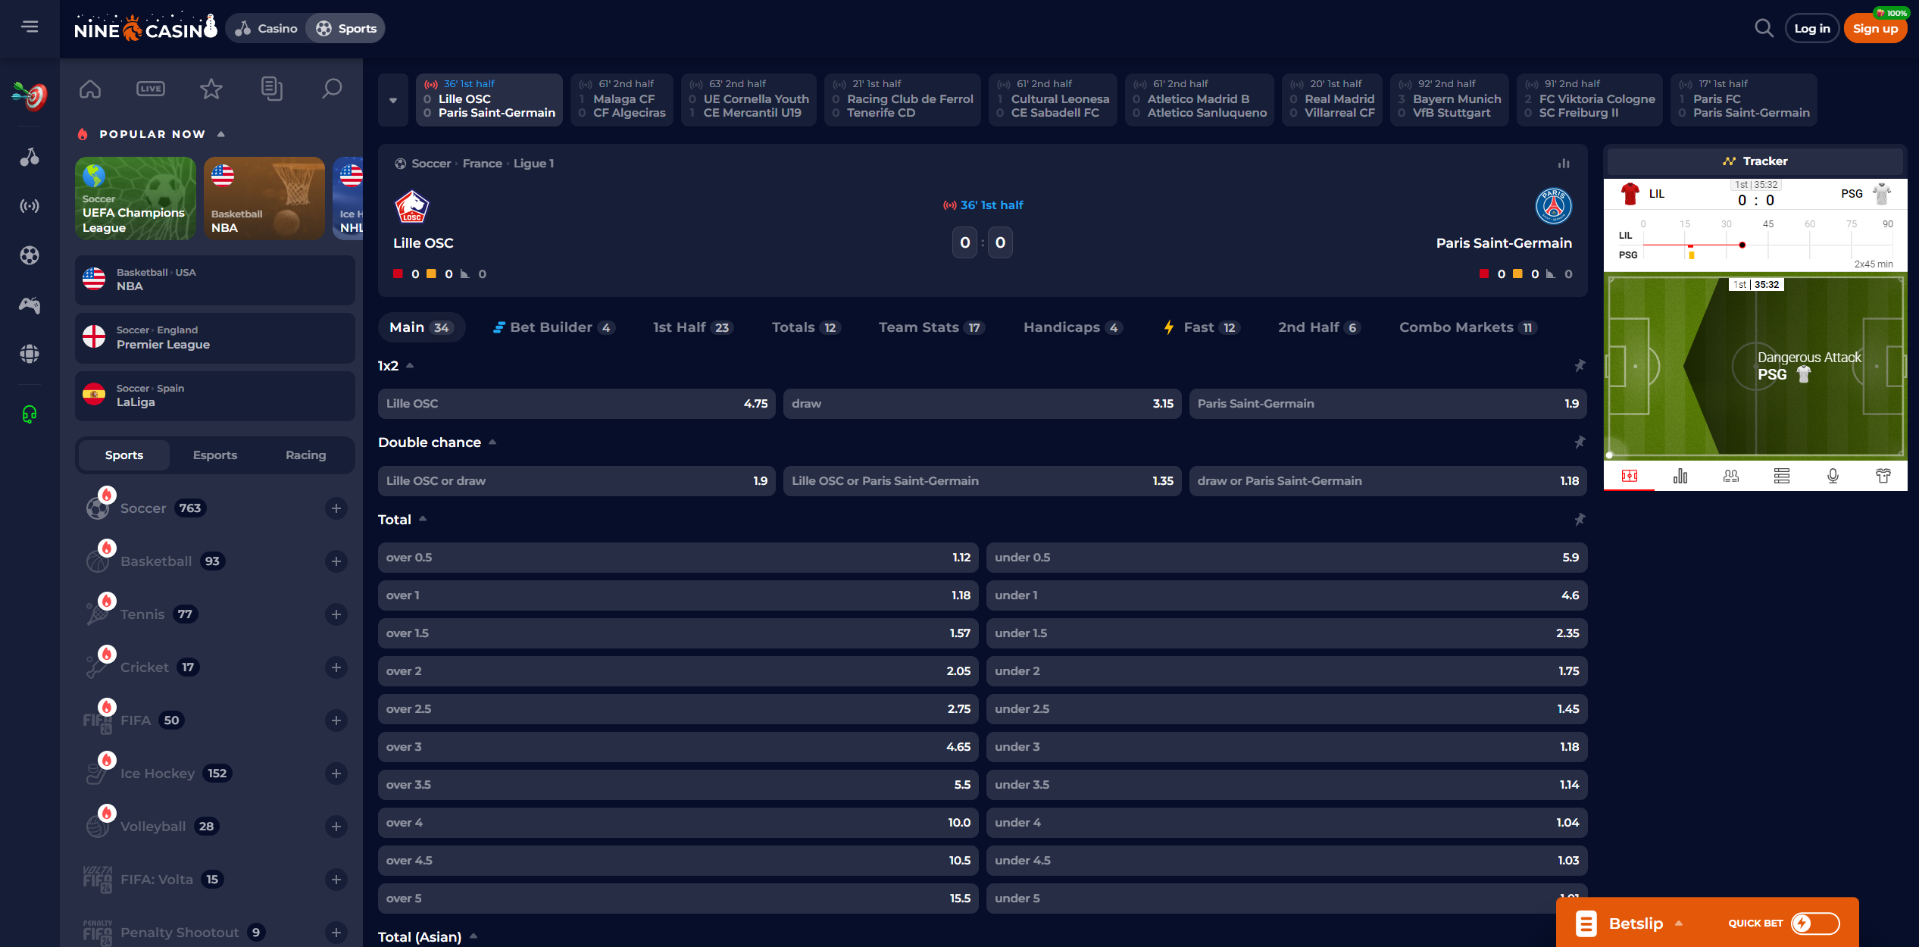Bet on Lille OSC at 4.75
The width and height of the screenshot is (1919, 947).
pyautogui.click(x=577, y=404)
